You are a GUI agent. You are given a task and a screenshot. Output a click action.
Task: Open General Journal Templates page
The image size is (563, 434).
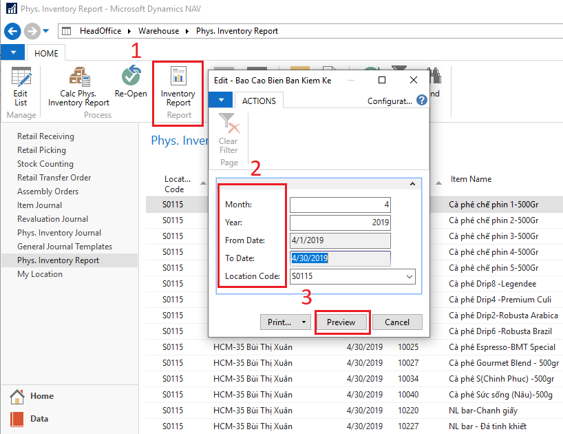[x=65, y=247]
